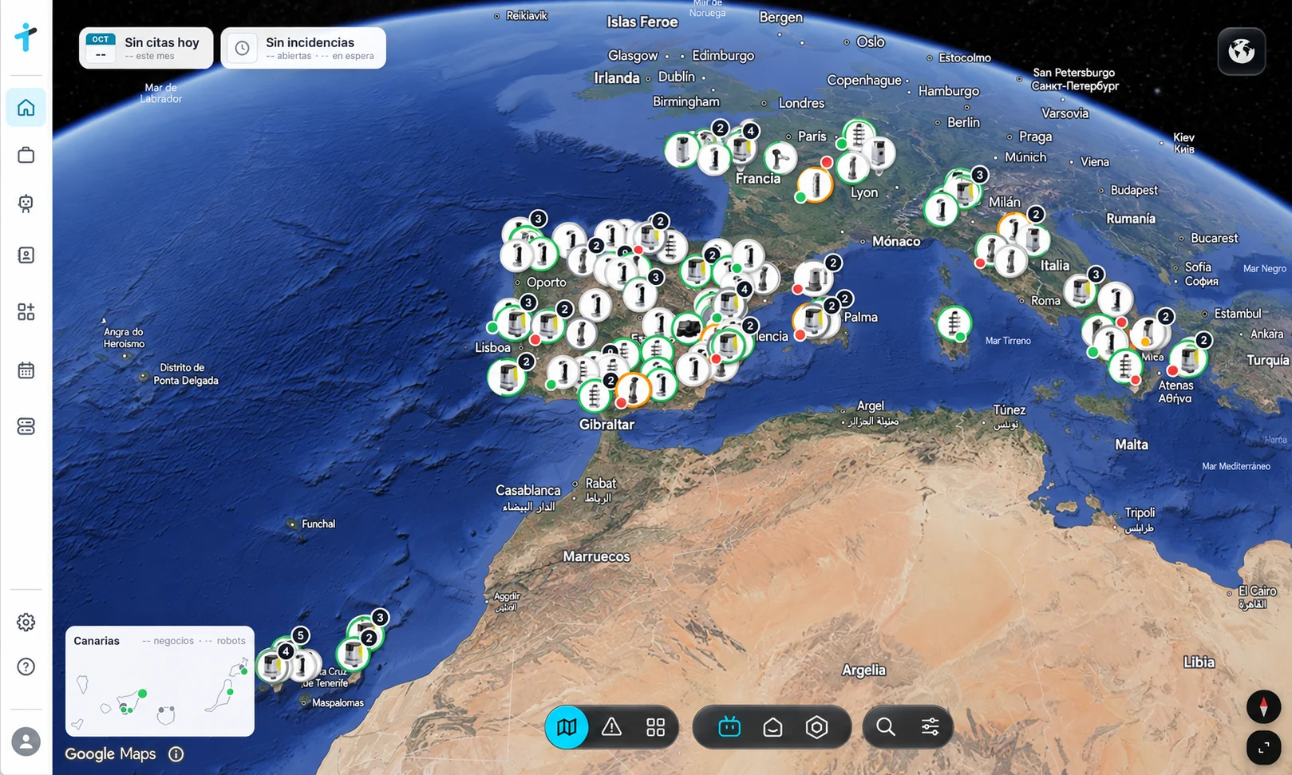This screenshot has height=775, width=1292.
Task: Open settings gear in sidebar
Action: pyautogui.click(x=26, y=622)
